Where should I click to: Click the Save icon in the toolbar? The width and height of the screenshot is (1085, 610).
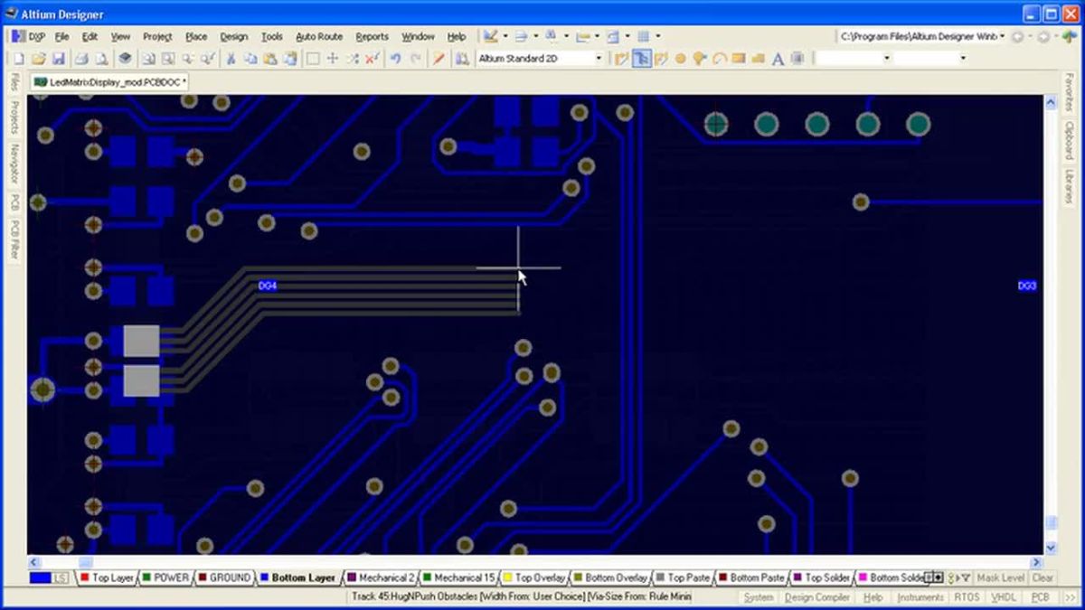coord(58,57)
